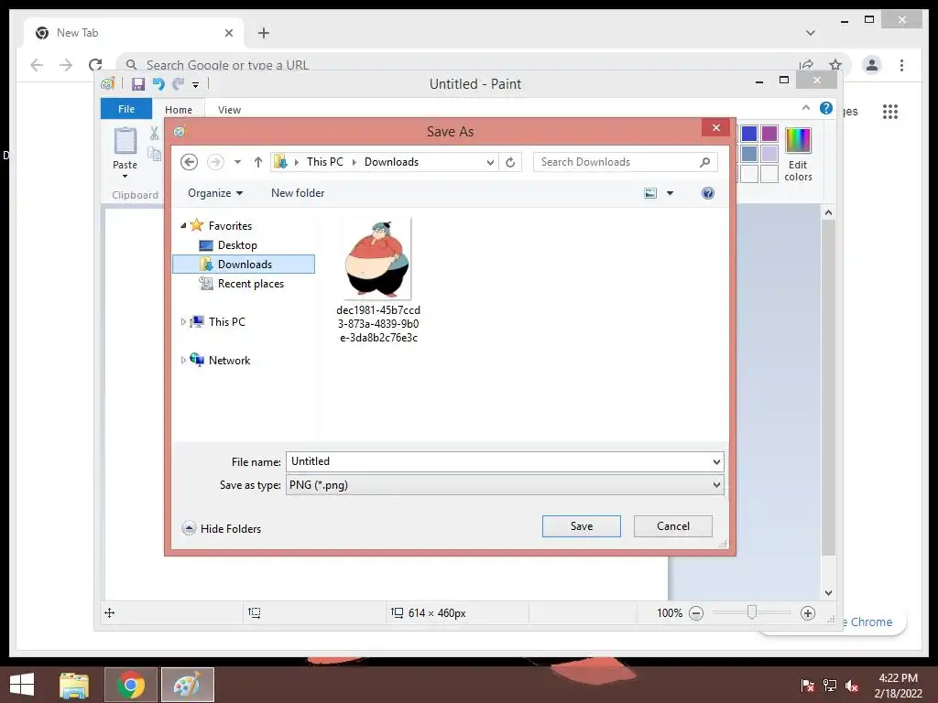Click the Cut scissors icon in Paint
This screenshot has width=938, height=703.
click(154, 134)
